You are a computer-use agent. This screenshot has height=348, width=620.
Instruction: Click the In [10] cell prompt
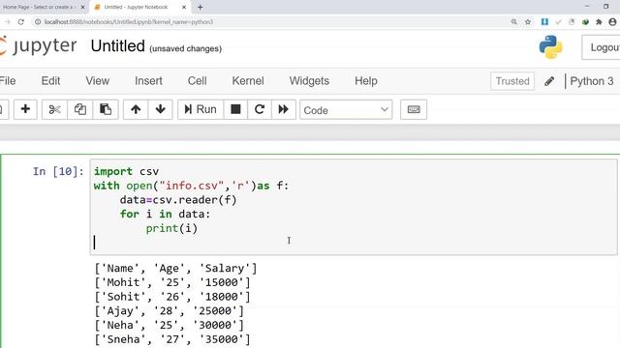(x=58, y=172)
